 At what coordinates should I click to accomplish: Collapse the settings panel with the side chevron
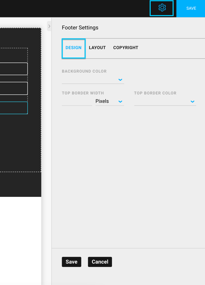49,26
